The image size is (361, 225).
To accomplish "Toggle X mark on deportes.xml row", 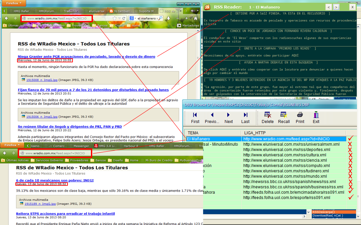I will [x=350, y=149].
